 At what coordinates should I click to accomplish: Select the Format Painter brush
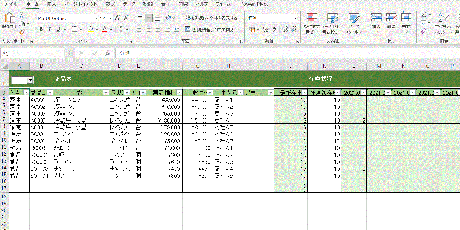21,32
